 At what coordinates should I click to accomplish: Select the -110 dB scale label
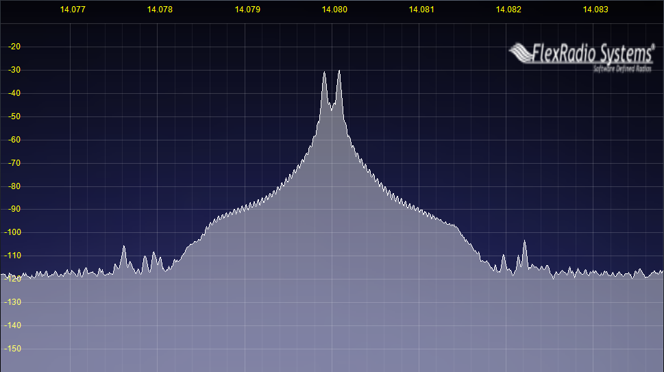(12, 256)
